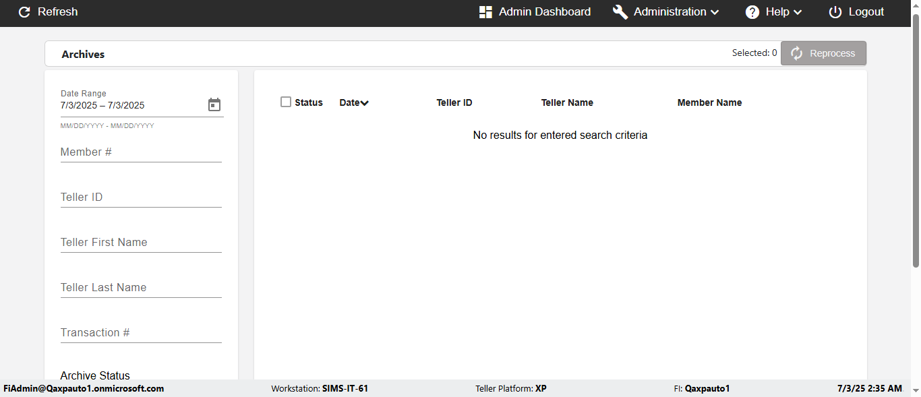Viewport: 921px width, 397px height.
Task: Select the Teller Last Name field
Action: pos(141,288)
